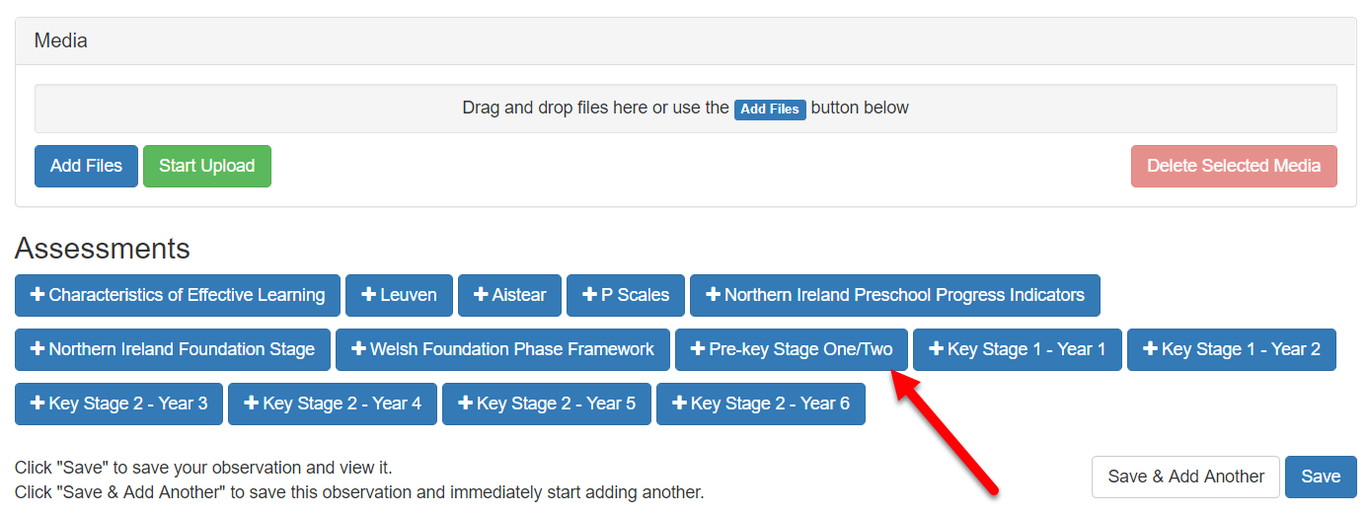Click the plus icon beside P Scales

tap(590, 295)
